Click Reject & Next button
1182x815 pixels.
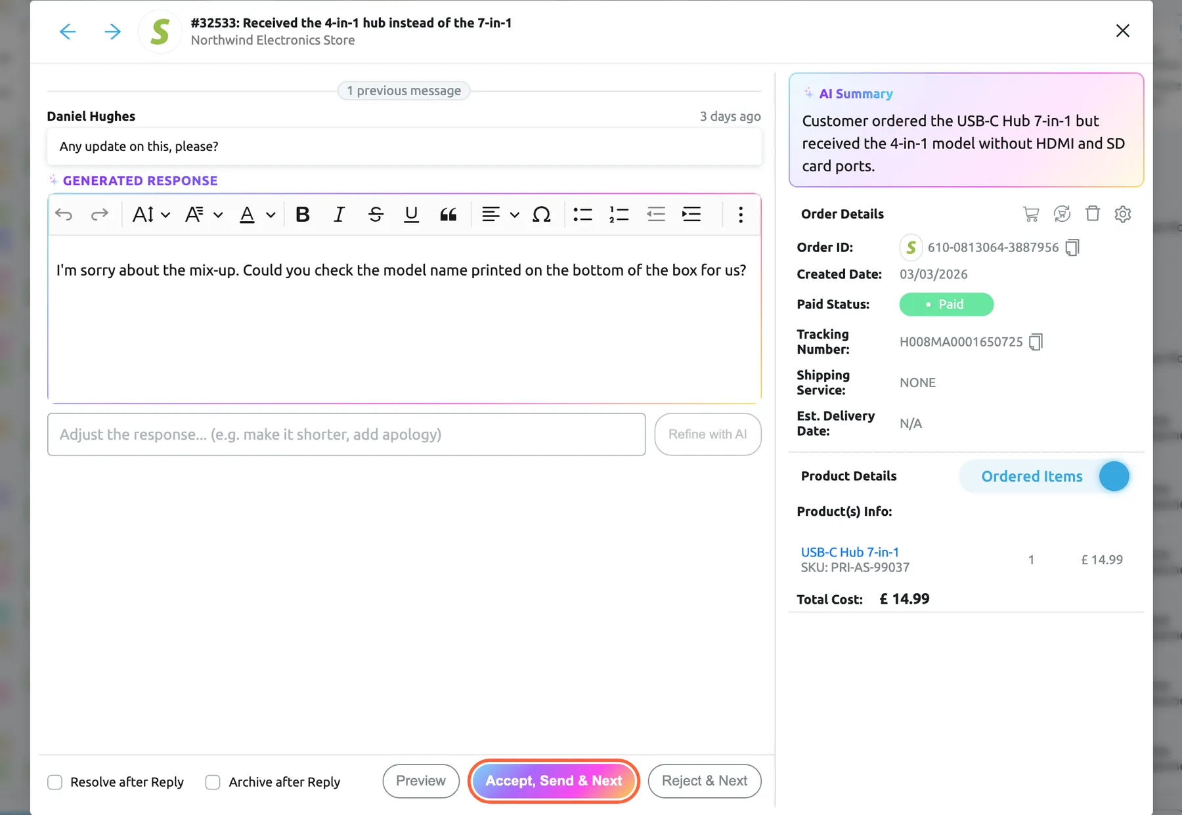tap(705, 781)
